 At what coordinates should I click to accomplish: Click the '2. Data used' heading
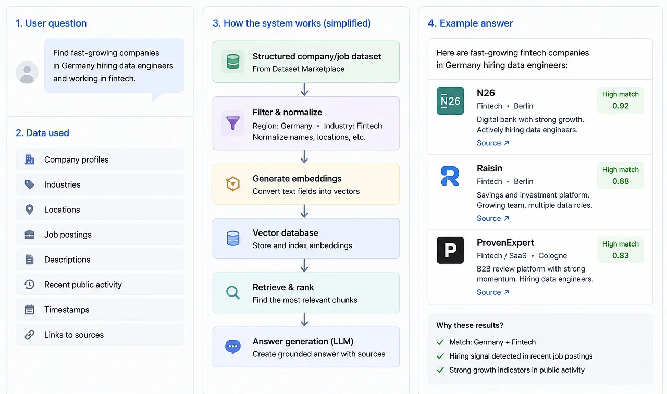(42, 133)
